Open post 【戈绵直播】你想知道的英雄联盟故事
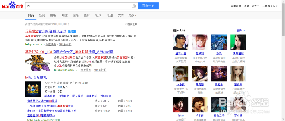The height and width of the screenshot is (121, 285). 50,106
